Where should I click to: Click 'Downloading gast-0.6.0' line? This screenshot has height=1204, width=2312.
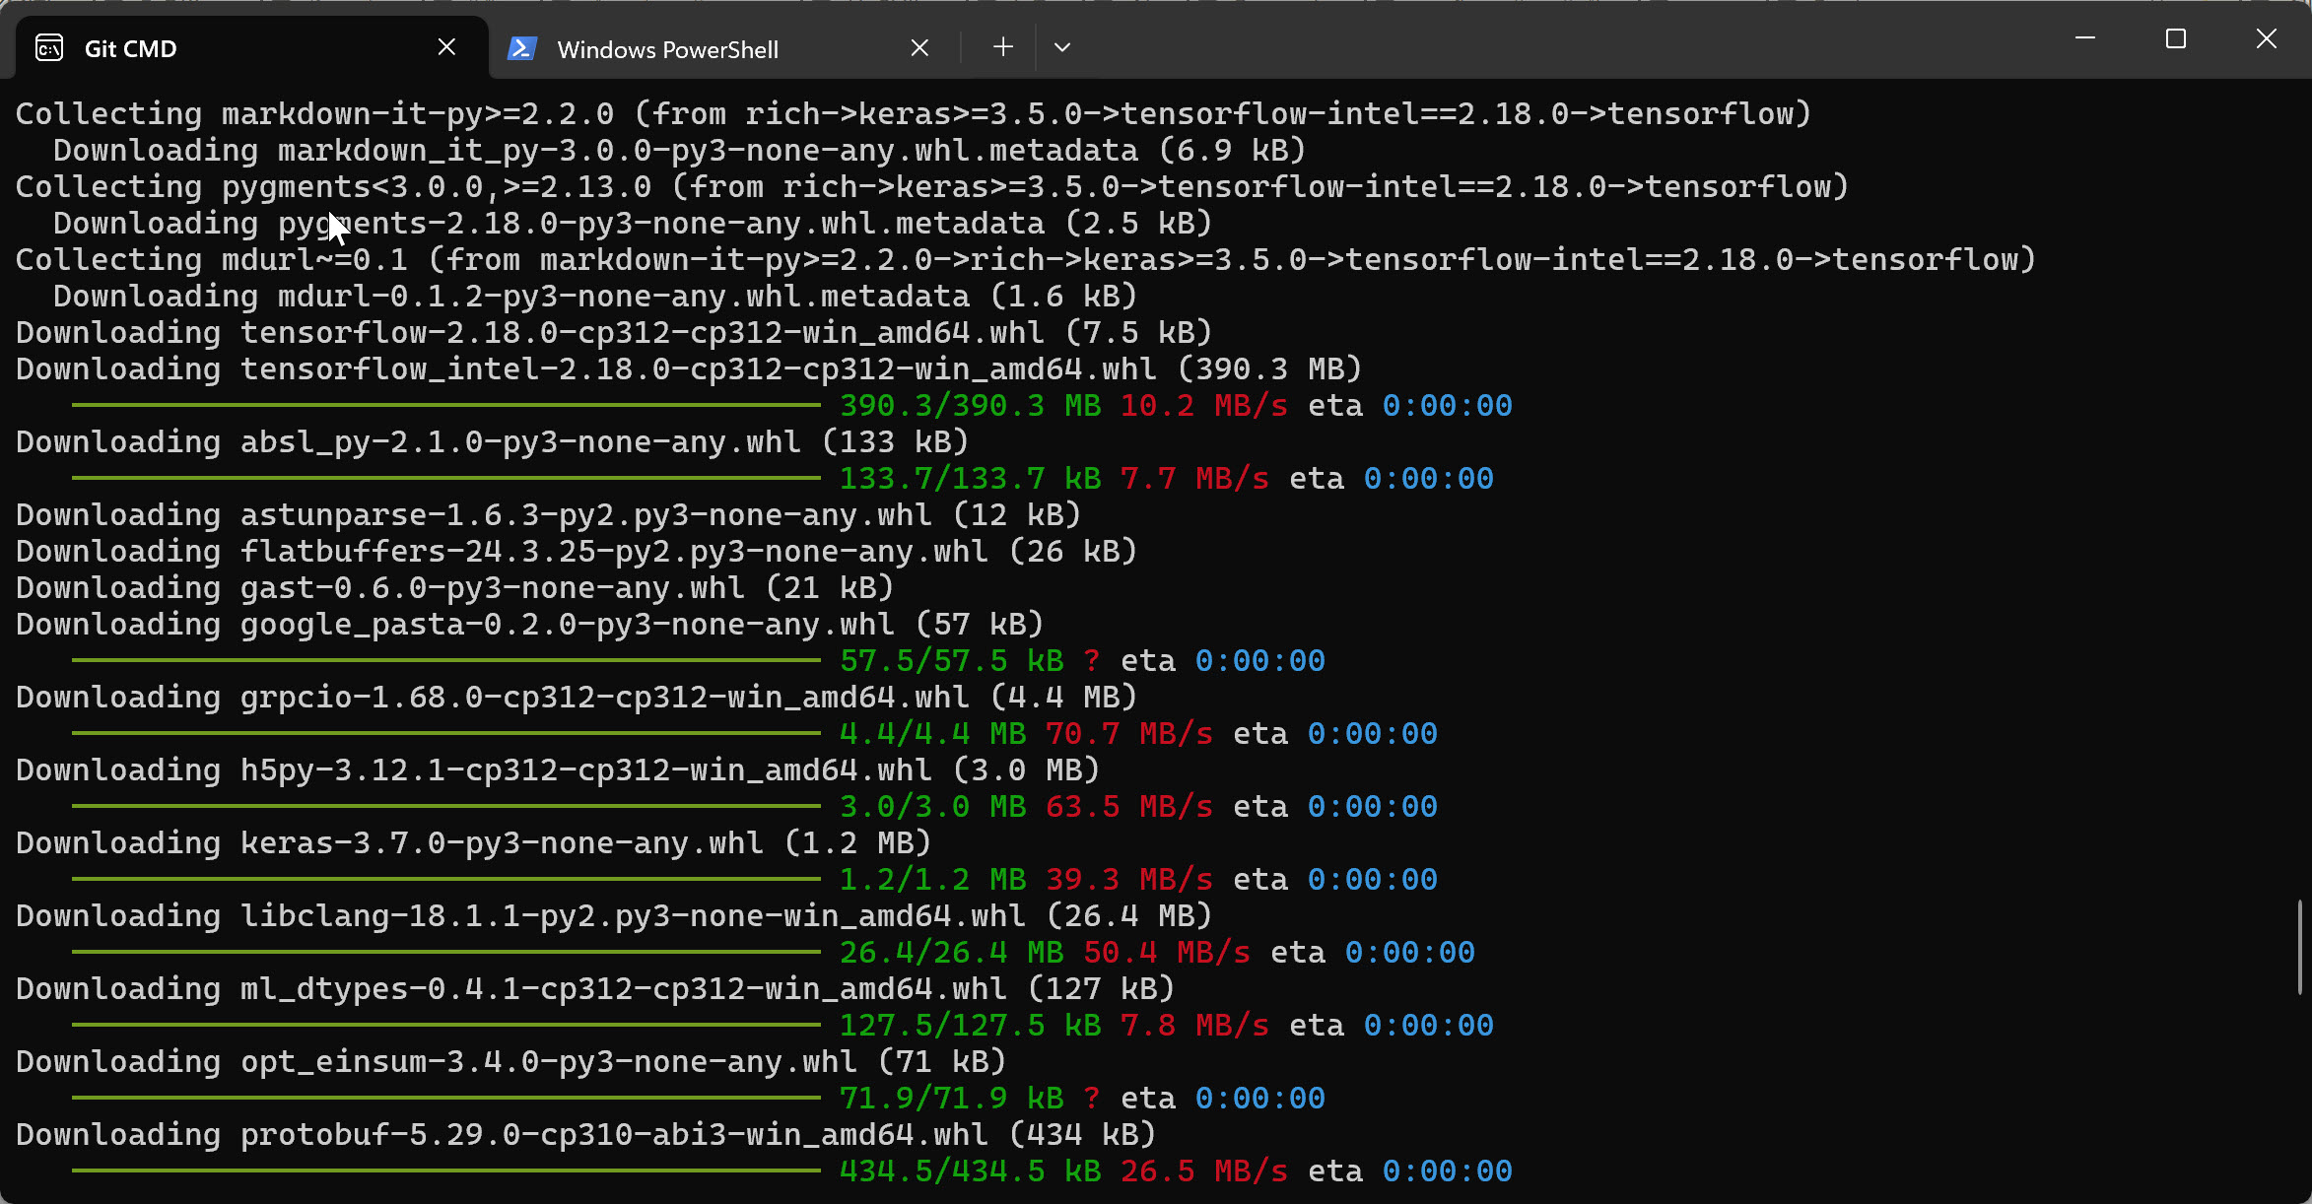455,587
